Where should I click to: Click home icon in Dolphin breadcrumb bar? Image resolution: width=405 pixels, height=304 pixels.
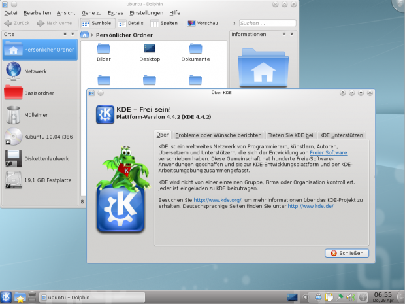tap(84, 35)
